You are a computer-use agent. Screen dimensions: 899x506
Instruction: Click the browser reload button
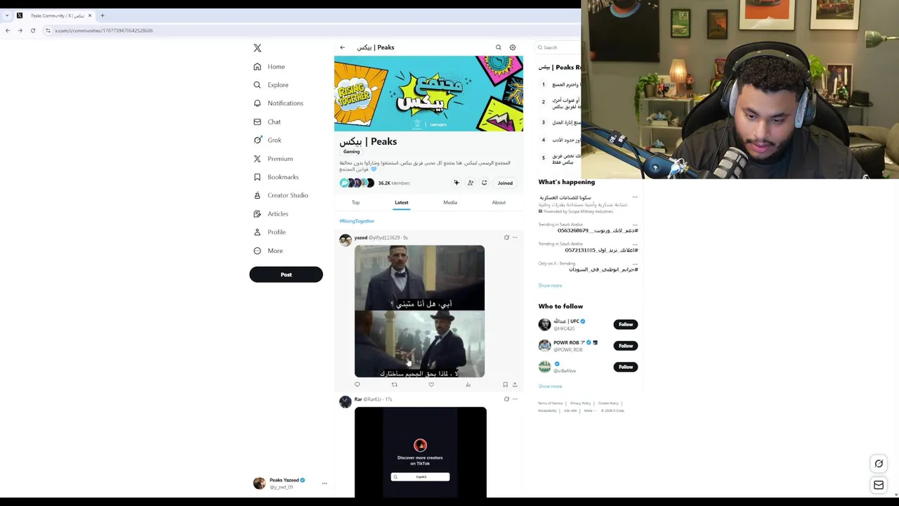click(x=33, y=30)
